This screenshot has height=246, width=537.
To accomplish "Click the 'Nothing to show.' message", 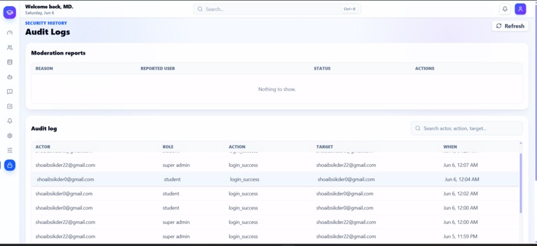I will [x=276, y=89].
